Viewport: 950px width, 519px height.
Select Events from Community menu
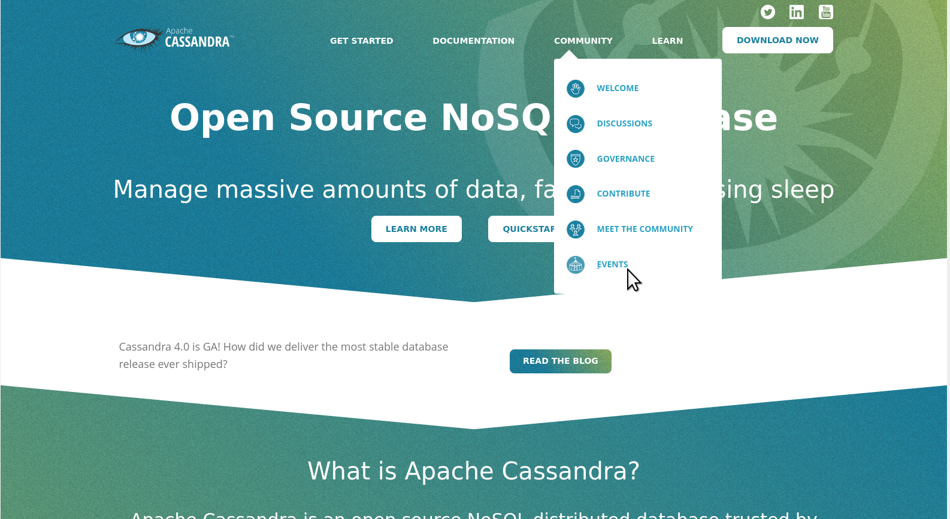point(612,264)
